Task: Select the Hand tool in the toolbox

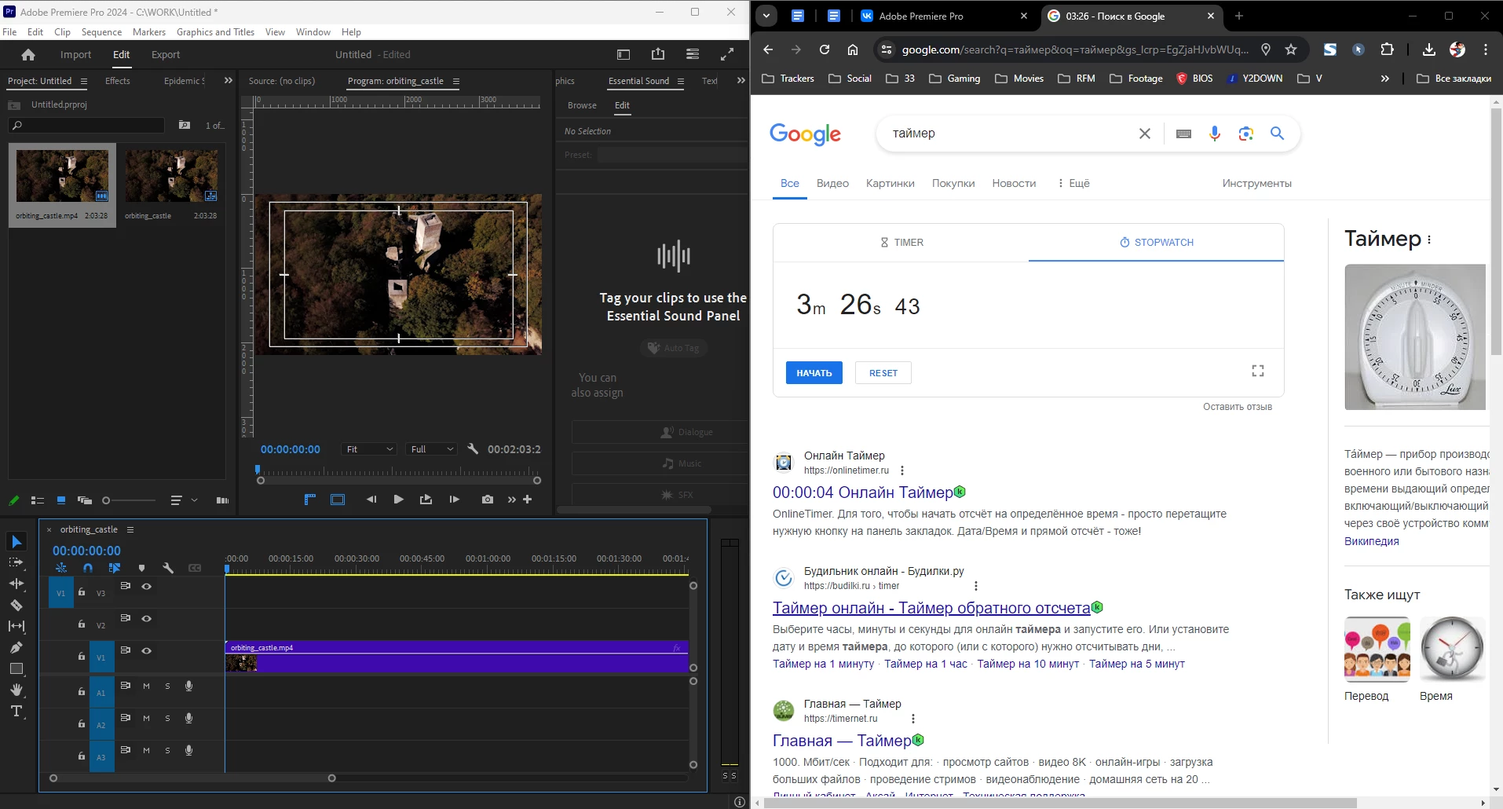Action: coord(16,690)
